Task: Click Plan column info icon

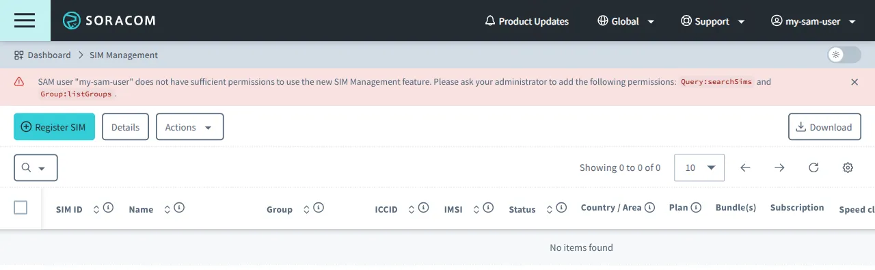Action: pos(696,208)
